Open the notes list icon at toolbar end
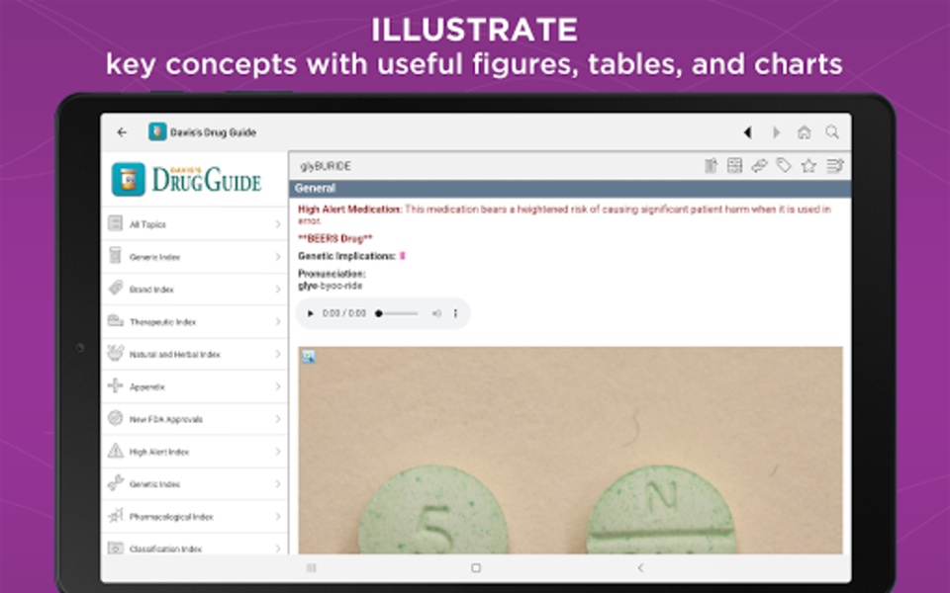The height and width of the screenshot is (593, 950). point(835,166)
